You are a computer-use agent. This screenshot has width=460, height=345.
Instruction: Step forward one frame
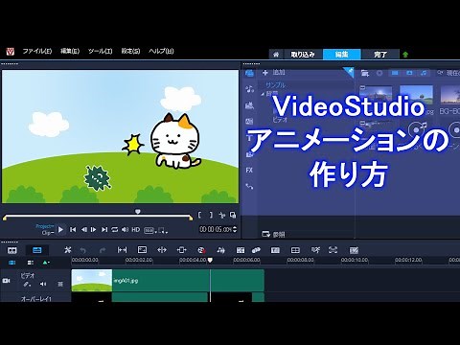pyautogui.click(x=94, y=229)
